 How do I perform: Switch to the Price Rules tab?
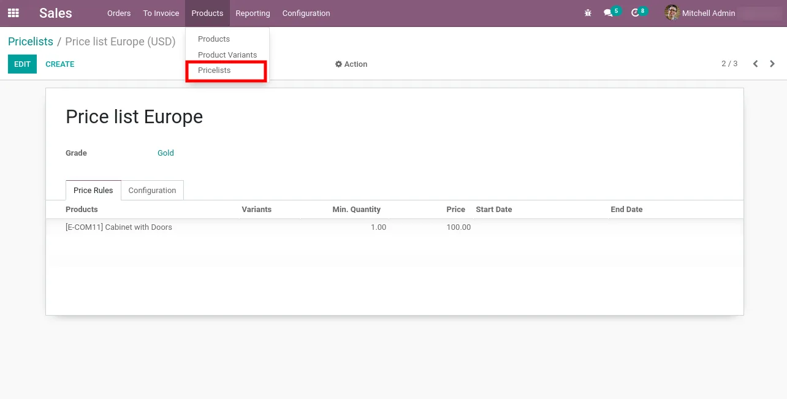[x=93, y=190]
